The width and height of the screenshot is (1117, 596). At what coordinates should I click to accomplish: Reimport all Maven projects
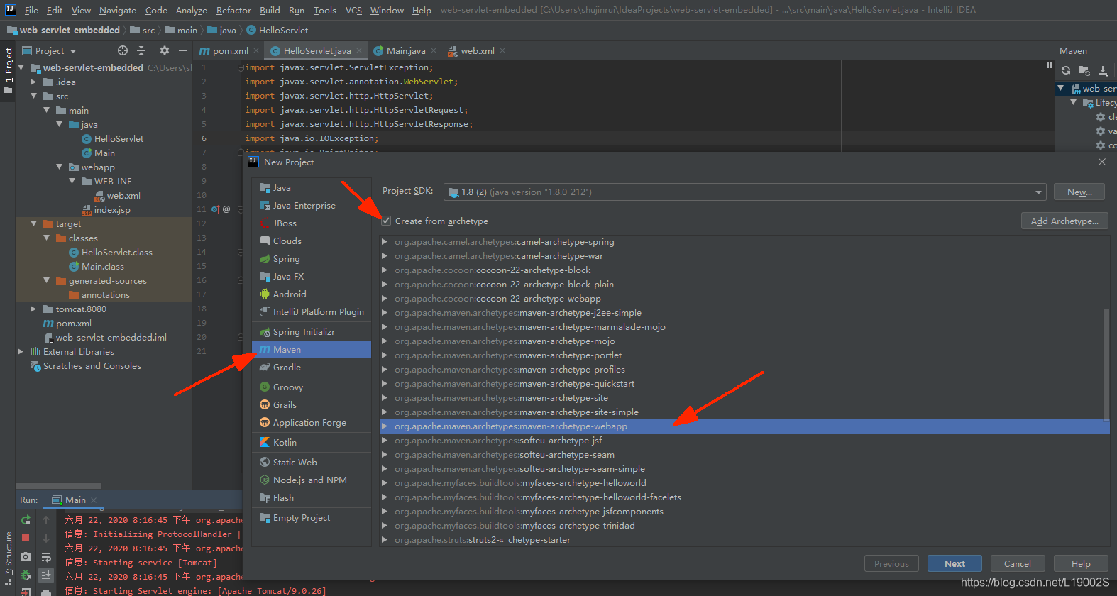click(1066, 70)
